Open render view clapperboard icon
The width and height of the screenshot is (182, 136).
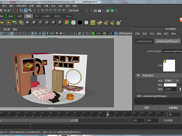click(x=95, y=11)
